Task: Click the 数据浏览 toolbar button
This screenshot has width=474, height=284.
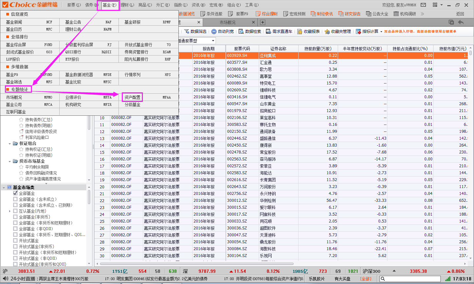Action: [x=187, y=14]
